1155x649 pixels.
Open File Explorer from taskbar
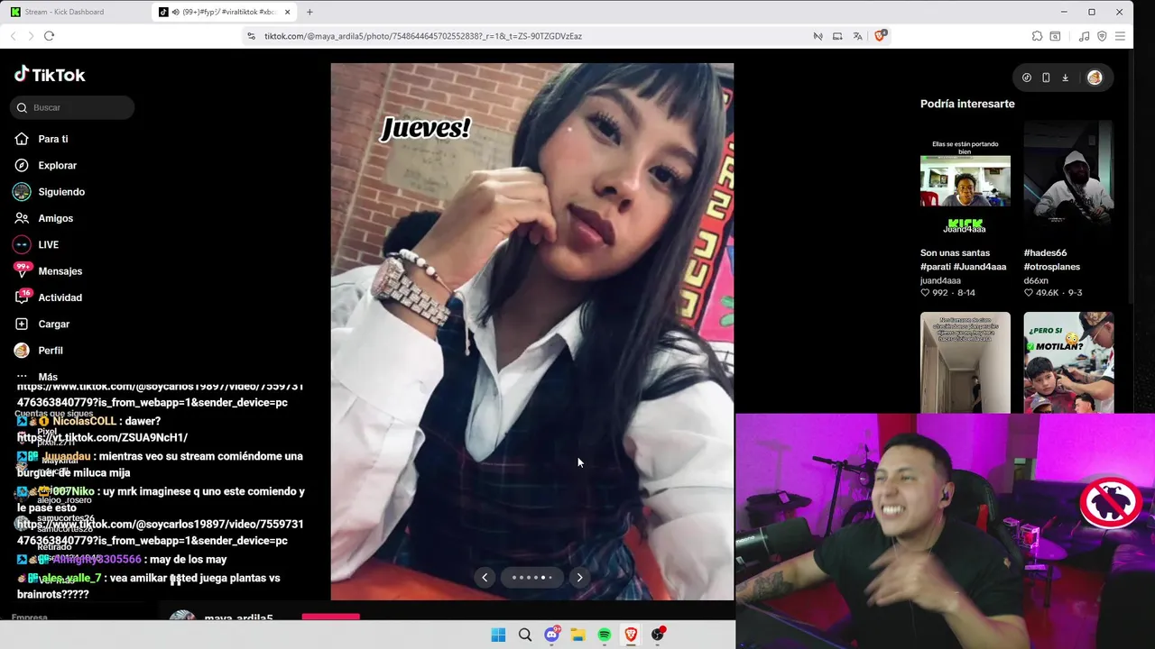point(577,635)
